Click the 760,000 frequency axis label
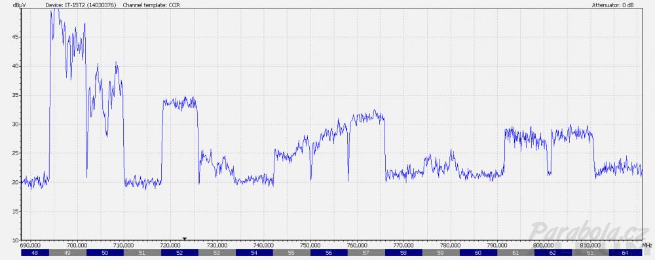 (x=357, y=245)
